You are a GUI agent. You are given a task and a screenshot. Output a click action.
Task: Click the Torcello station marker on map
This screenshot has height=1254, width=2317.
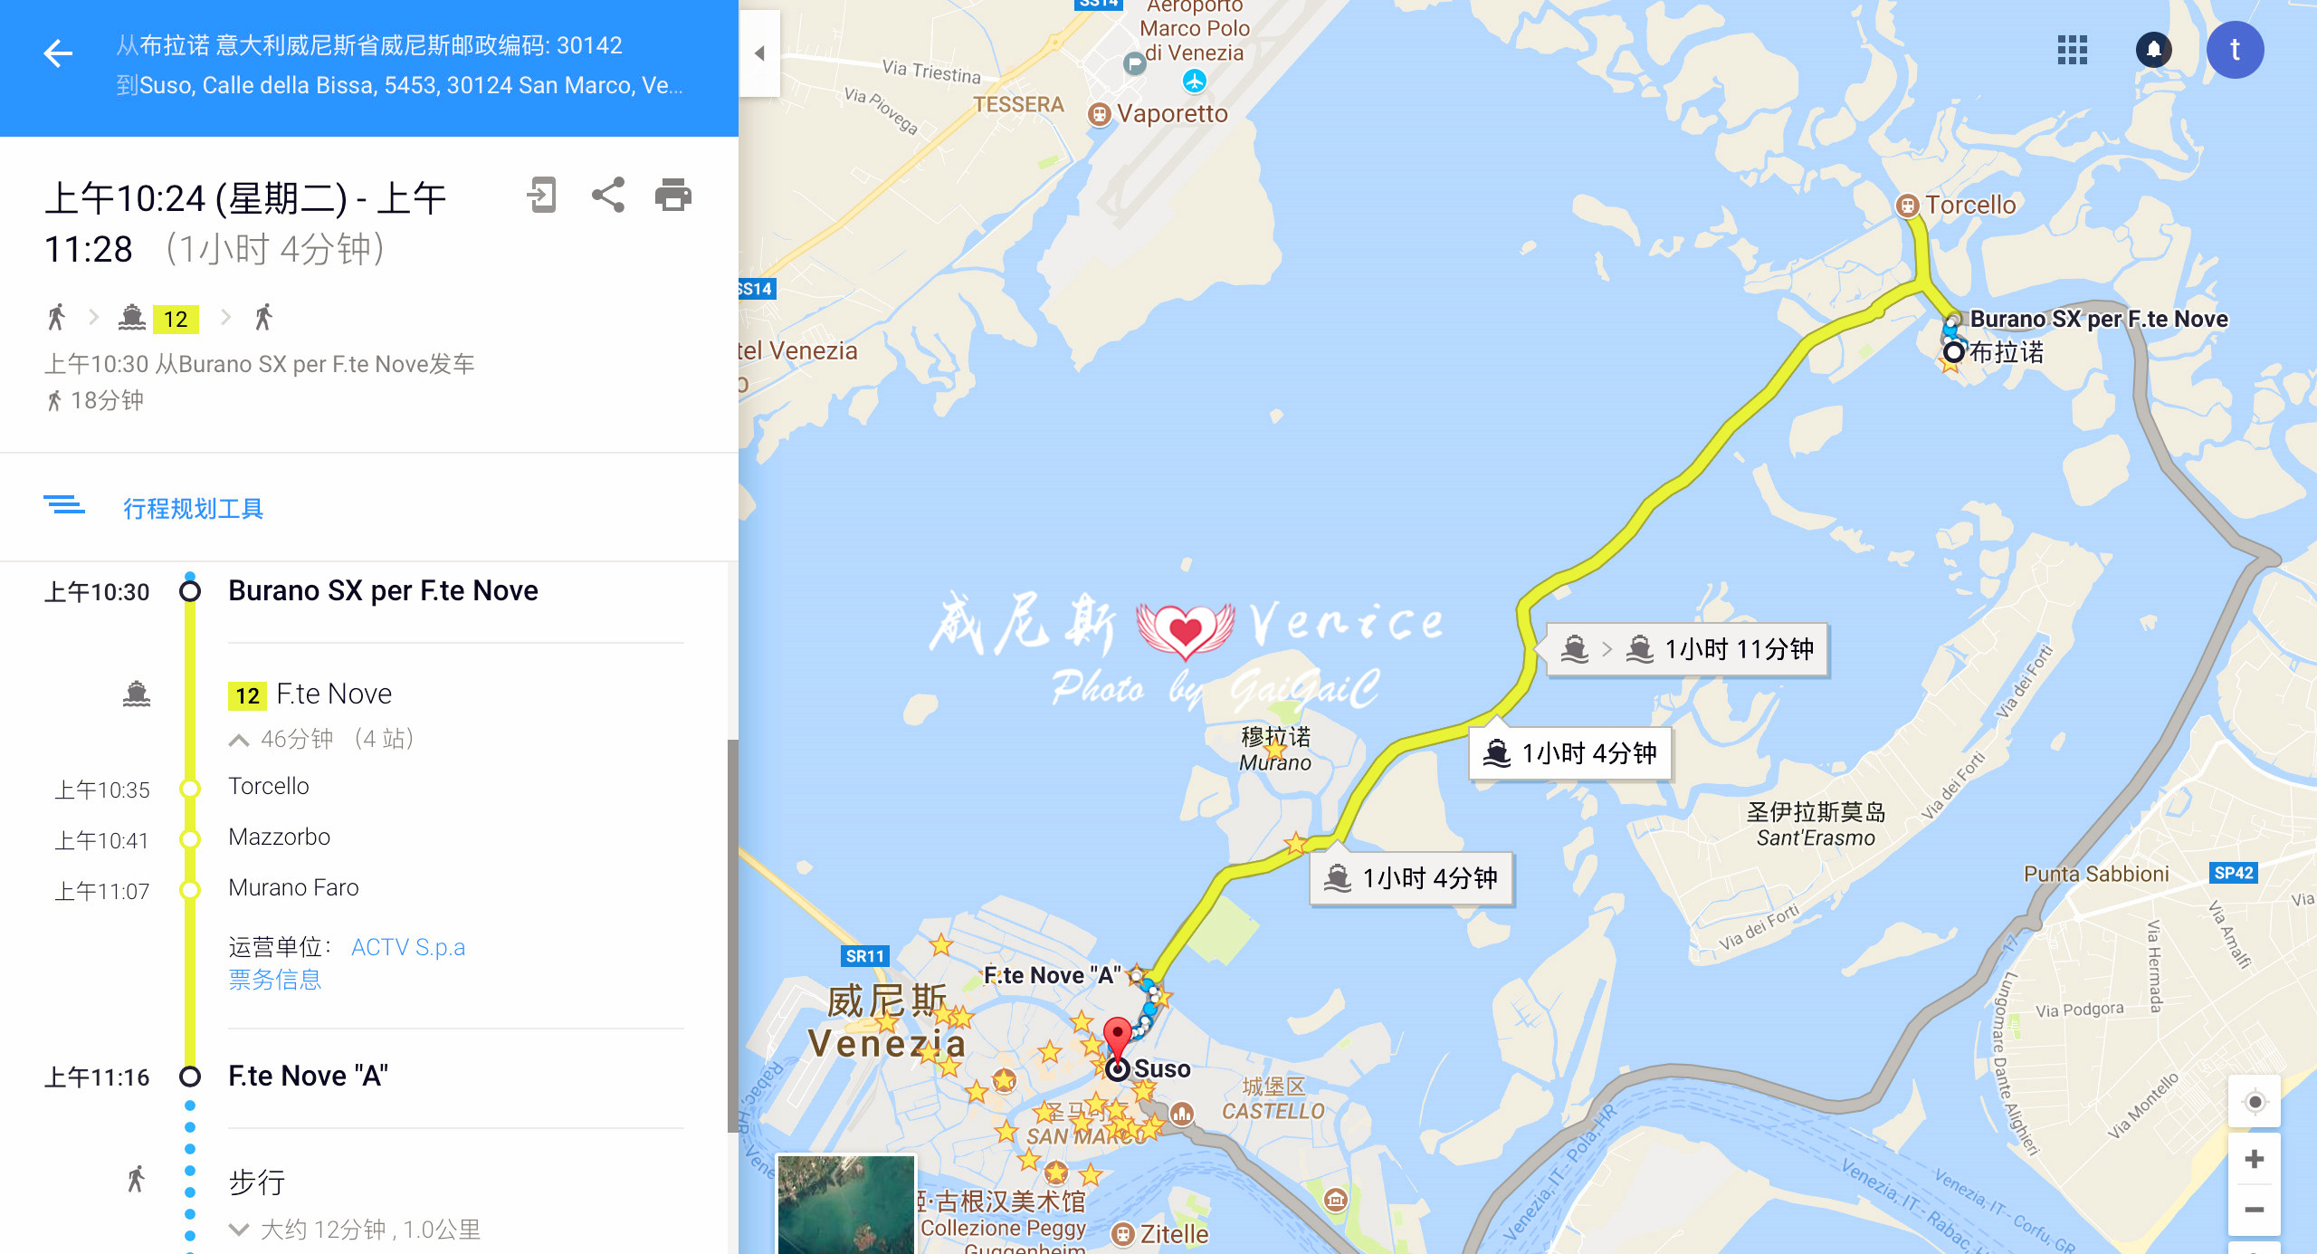pyautogui.click(x=1907, y=206)
